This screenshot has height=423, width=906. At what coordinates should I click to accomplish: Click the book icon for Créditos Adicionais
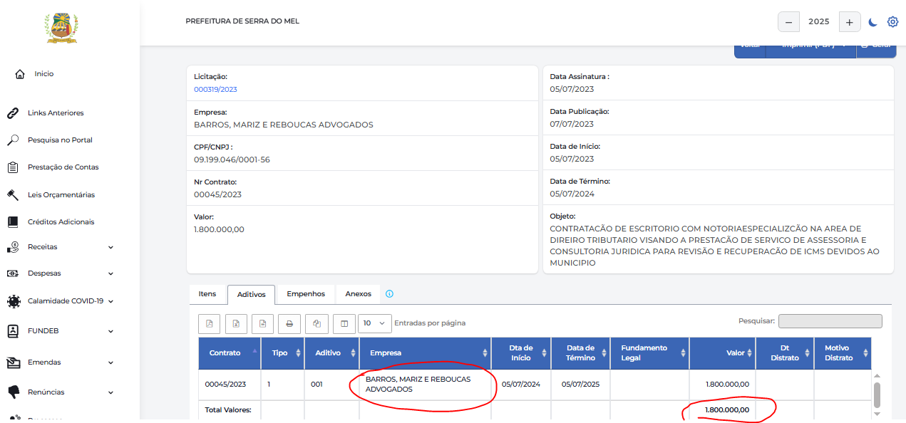coord(12,222)
